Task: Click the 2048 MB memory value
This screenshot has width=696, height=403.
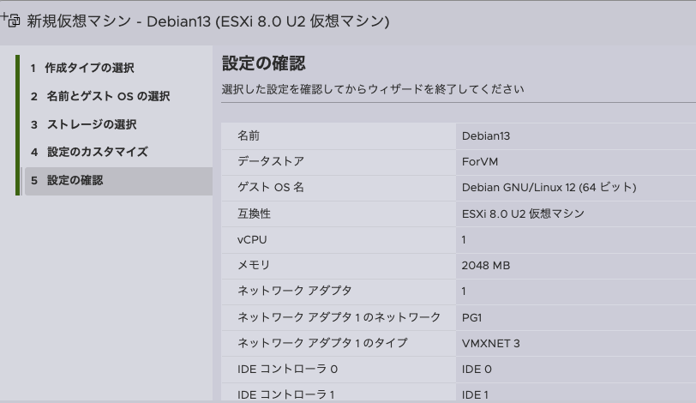Action: [x=486, y=266]
